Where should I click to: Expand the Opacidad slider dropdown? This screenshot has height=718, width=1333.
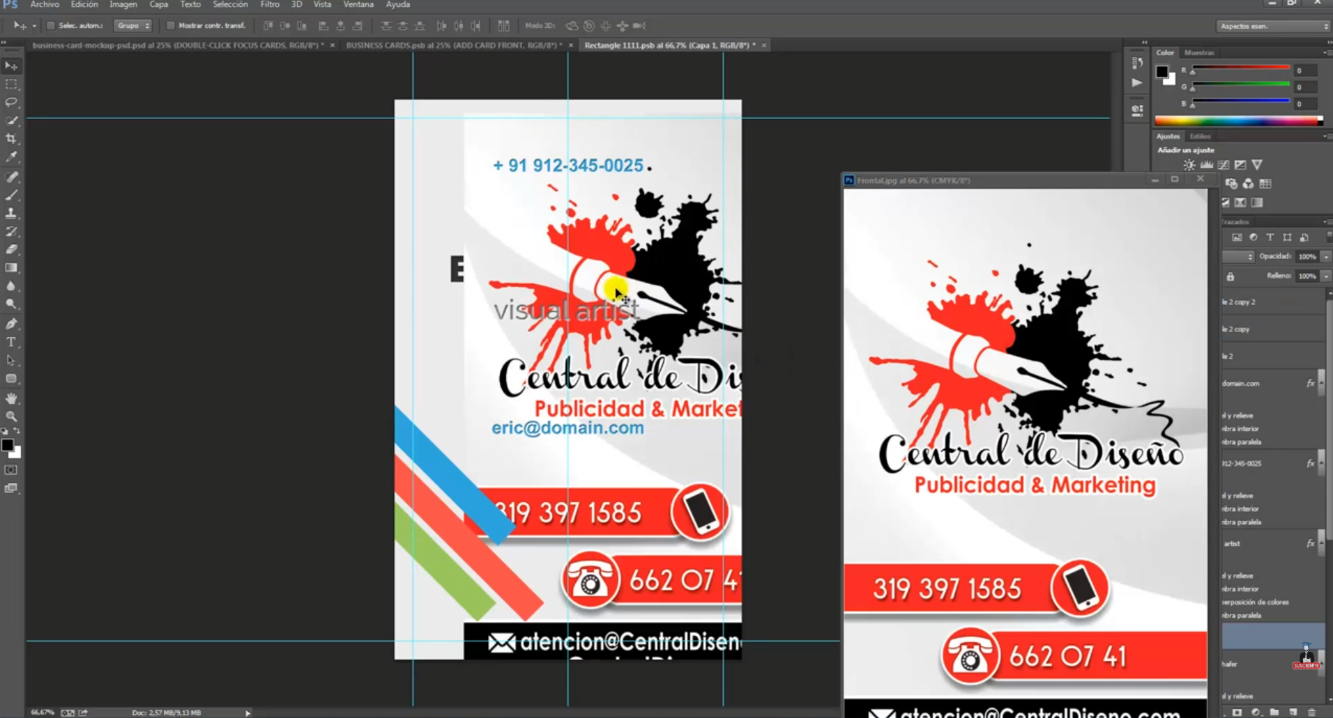click(x=1326, y=256)
